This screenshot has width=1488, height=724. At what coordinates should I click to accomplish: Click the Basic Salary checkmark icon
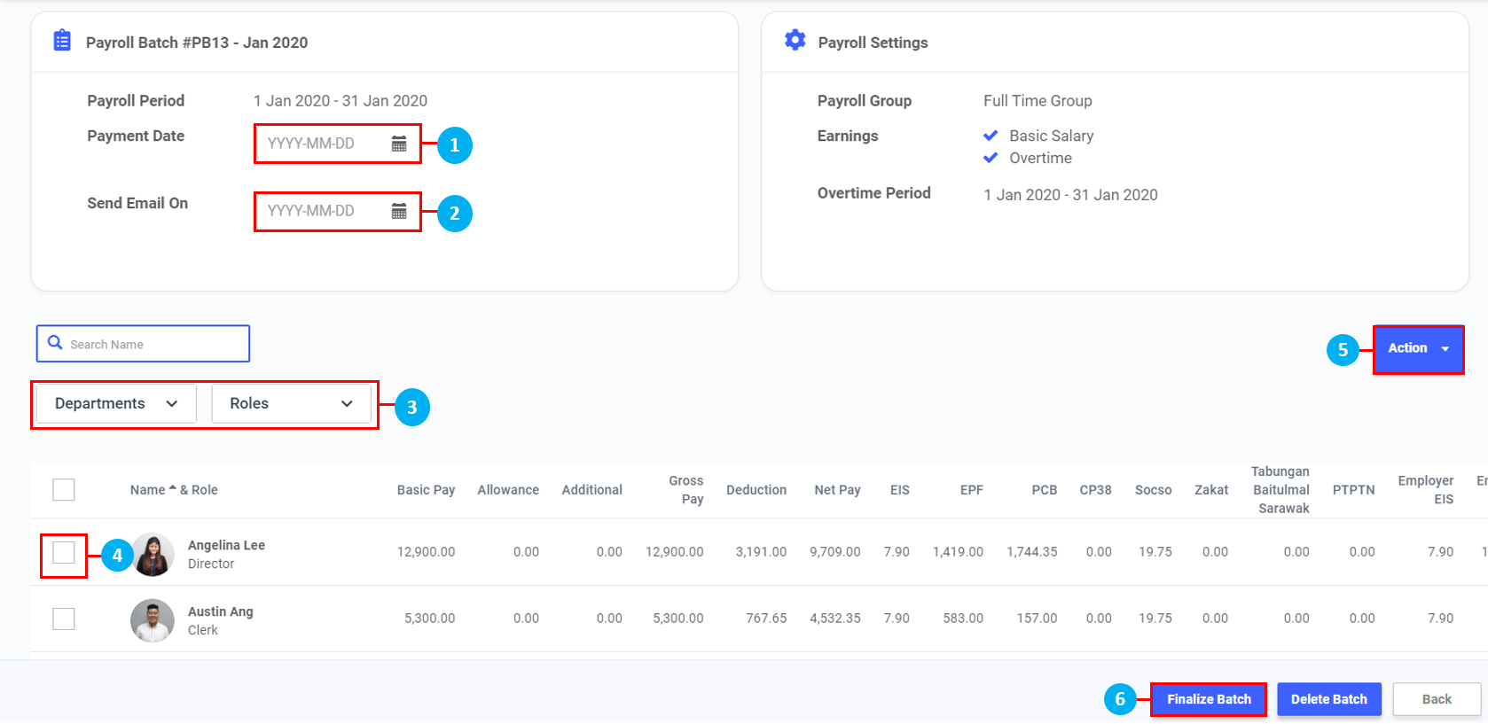pos(991,136)
